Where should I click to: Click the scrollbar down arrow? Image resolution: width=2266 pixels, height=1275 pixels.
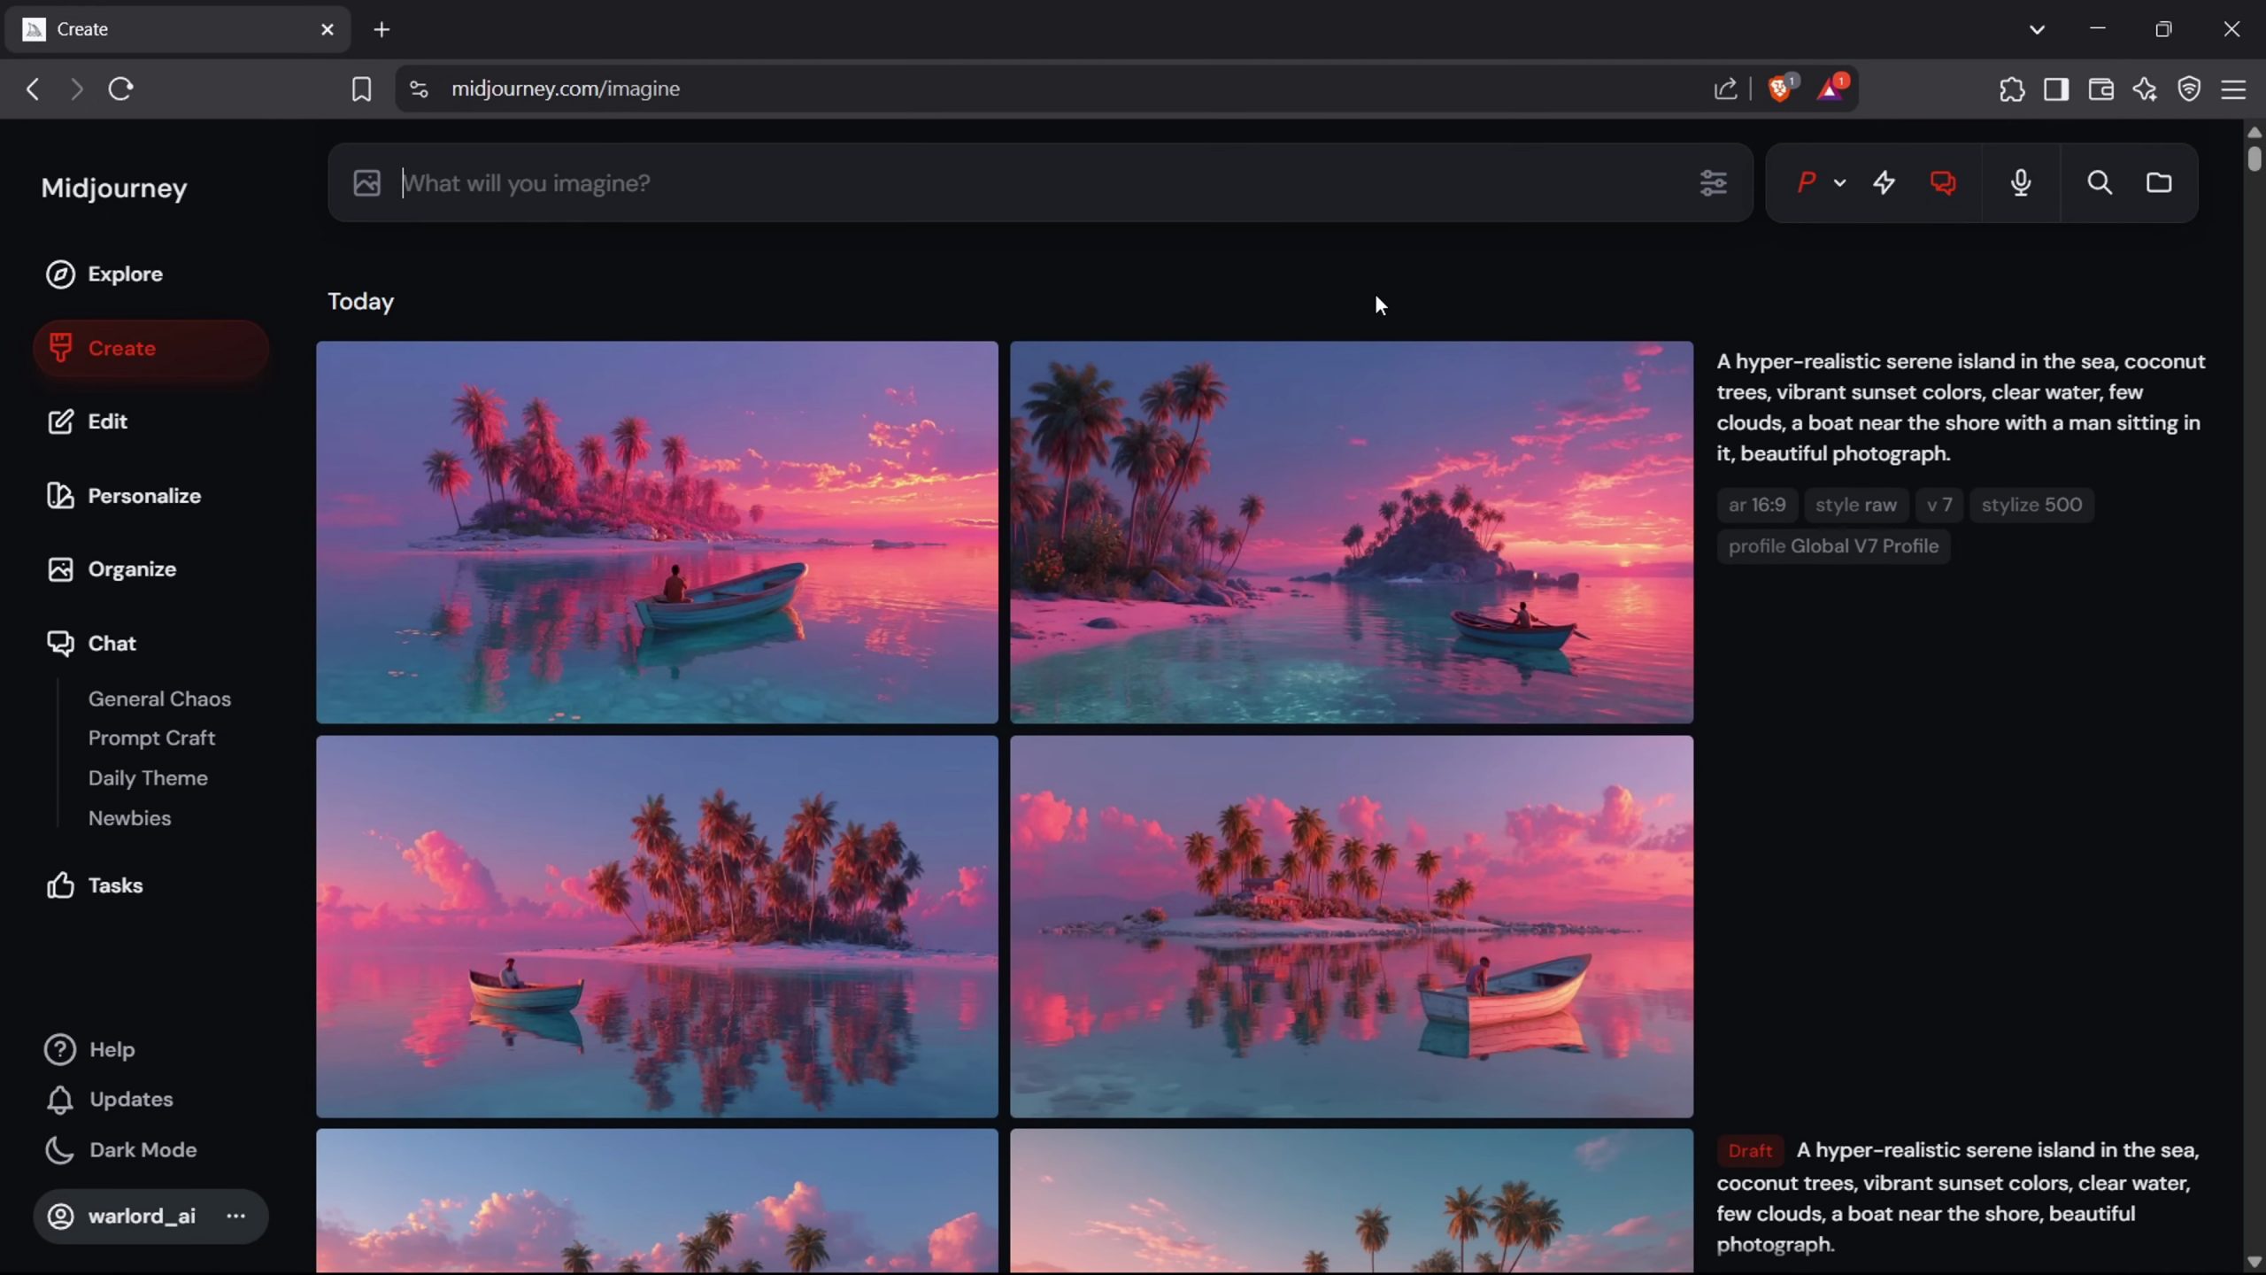tap(2254, 1261)
